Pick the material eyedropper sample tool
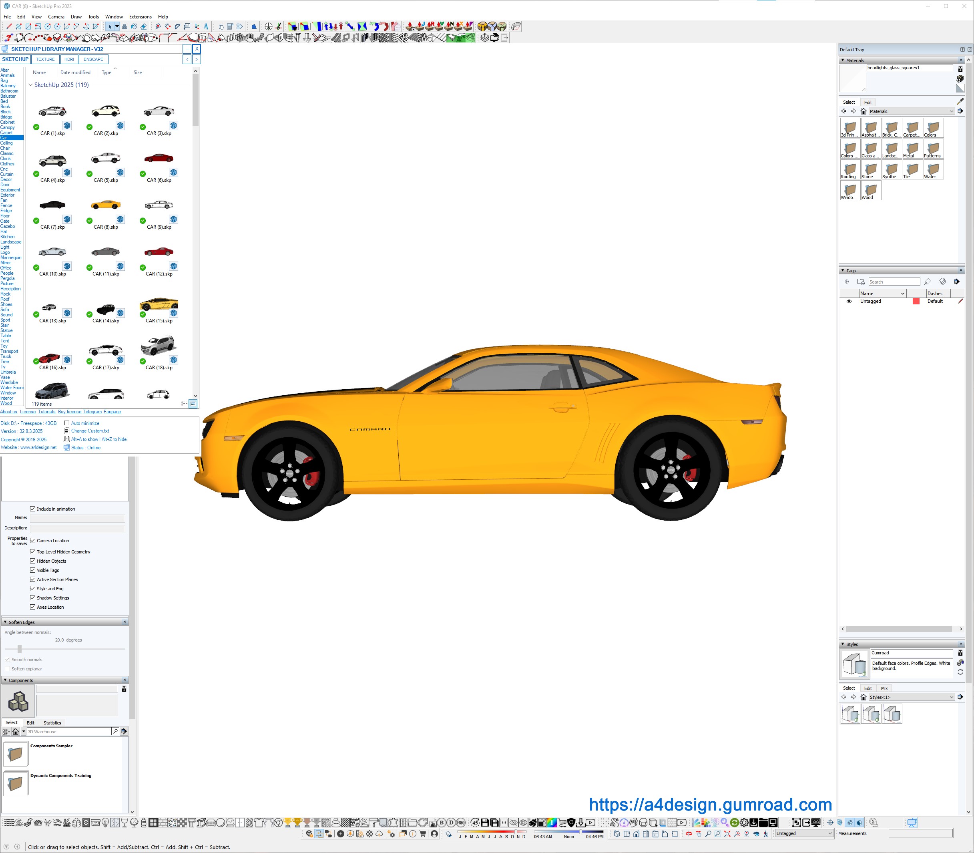This screenshot has height=853, width=974. [960, 101]
